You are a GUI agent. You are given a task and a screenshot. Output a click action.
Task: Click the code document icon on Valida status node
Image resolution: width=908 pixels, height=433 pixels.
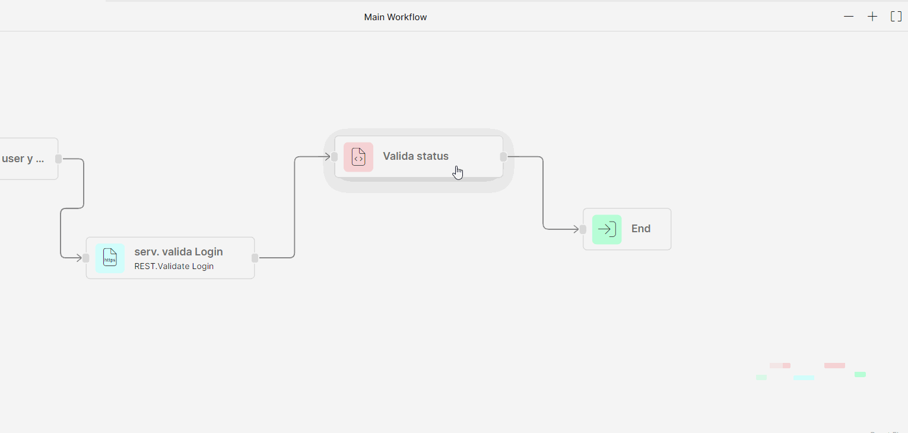pos(358,156)
